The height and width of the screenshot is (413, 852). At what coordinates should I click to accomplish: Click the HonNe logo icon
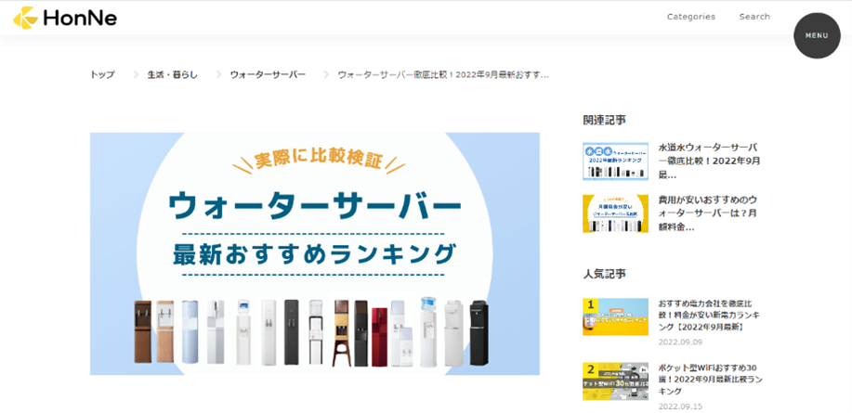[x=25, y=18]
